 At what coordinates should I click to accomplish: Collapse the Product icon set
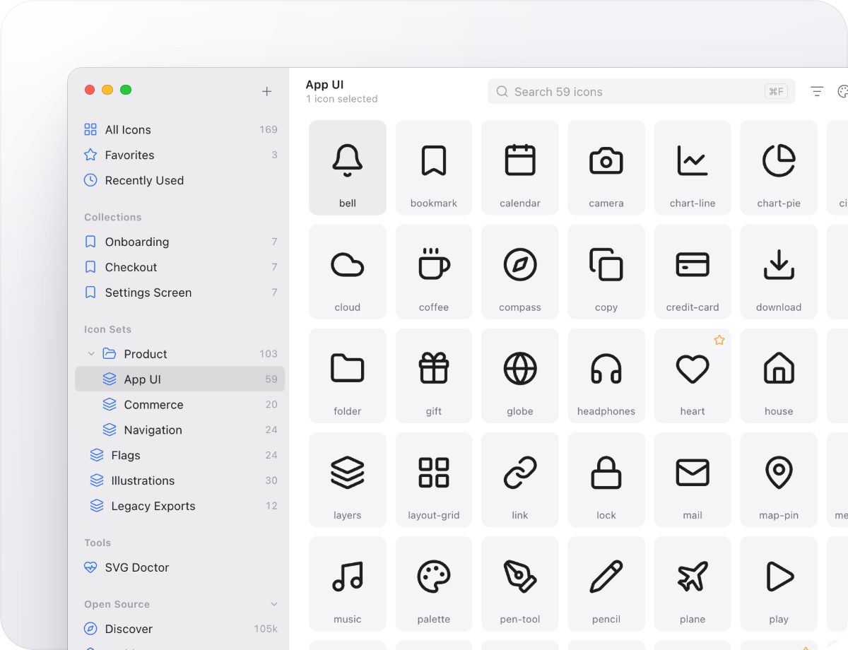coord(91,354)
